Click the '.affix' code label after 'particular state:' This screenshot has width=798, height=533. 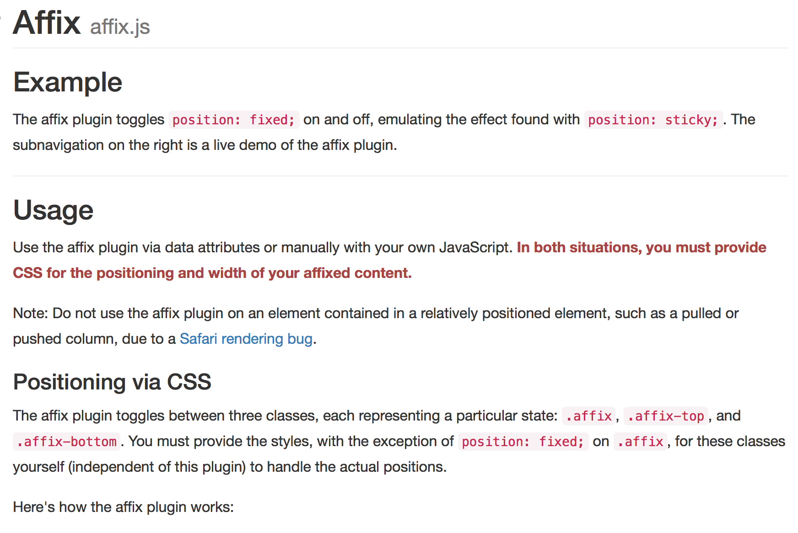[588, 416]
